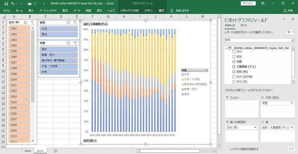Select 大学・大学院 in the 学歴 slicer
This screenshot has height=154, width=298.
tap(58, 66)
